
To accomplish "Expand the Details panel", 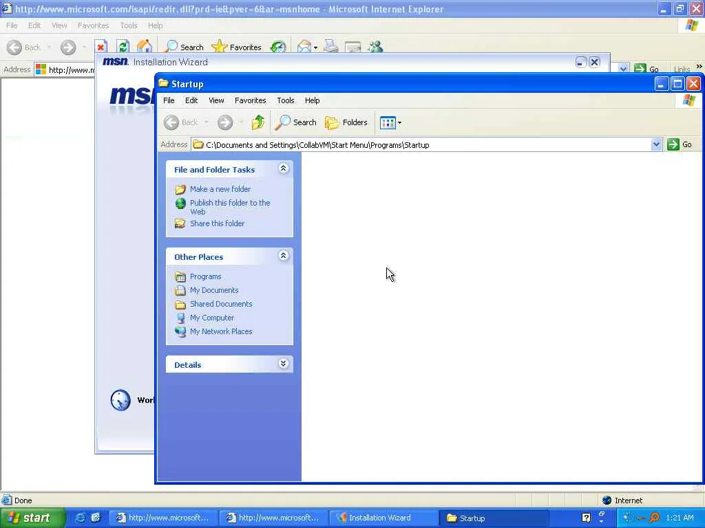I will coord(283,364).
